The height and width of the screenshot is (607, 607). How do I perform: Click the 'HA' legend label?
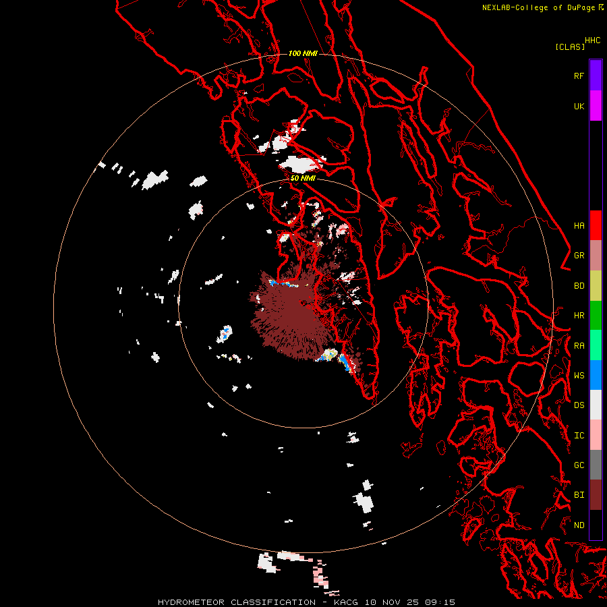coord(579,226)
